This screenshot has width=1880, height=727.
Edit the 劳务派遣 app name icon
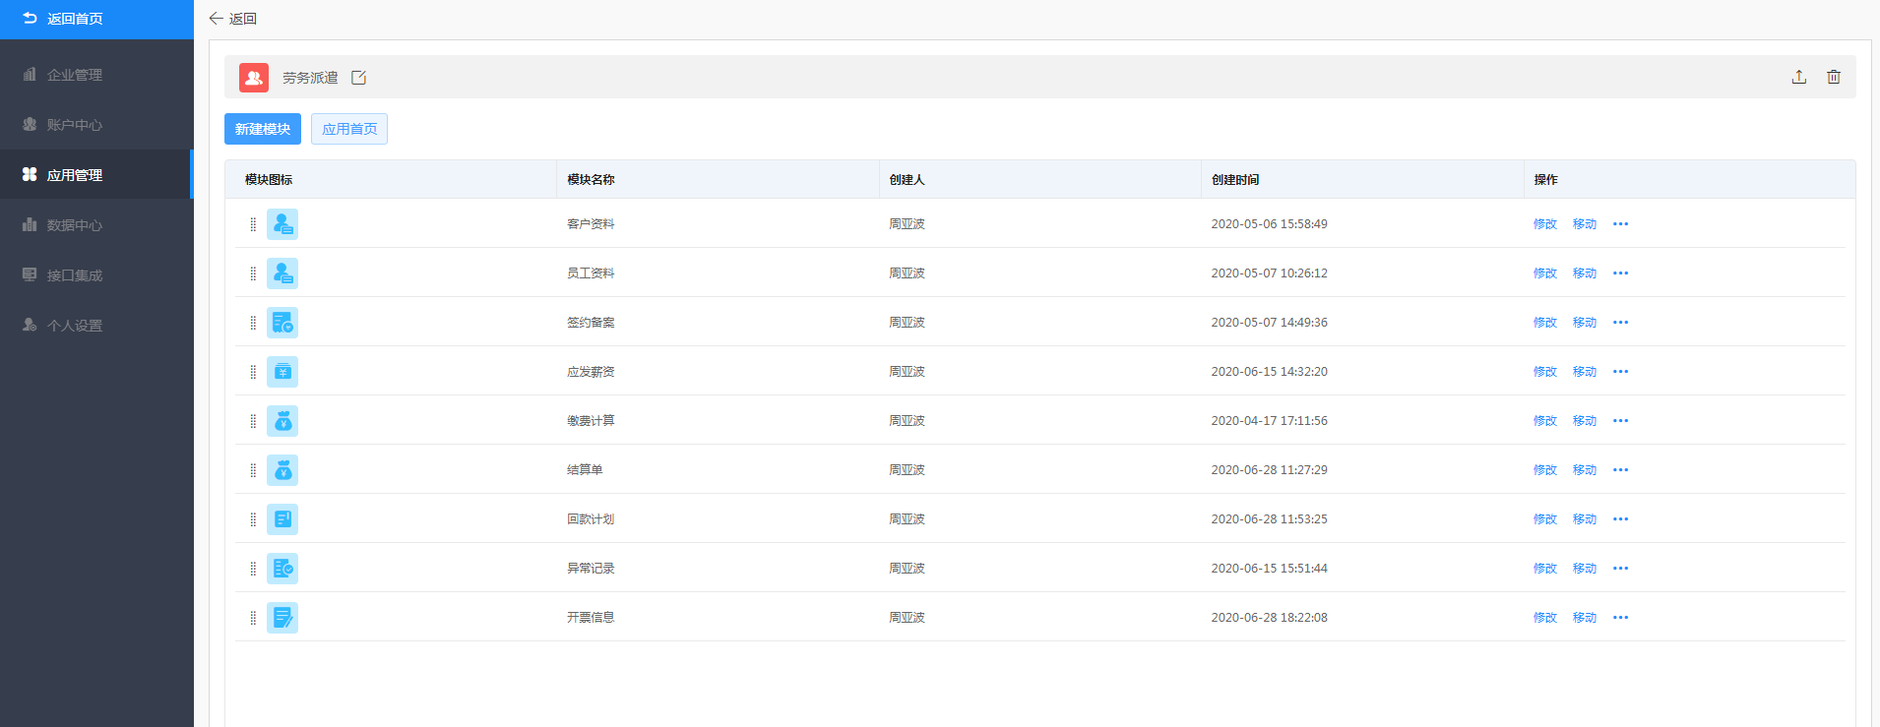[x=358, y=78]
